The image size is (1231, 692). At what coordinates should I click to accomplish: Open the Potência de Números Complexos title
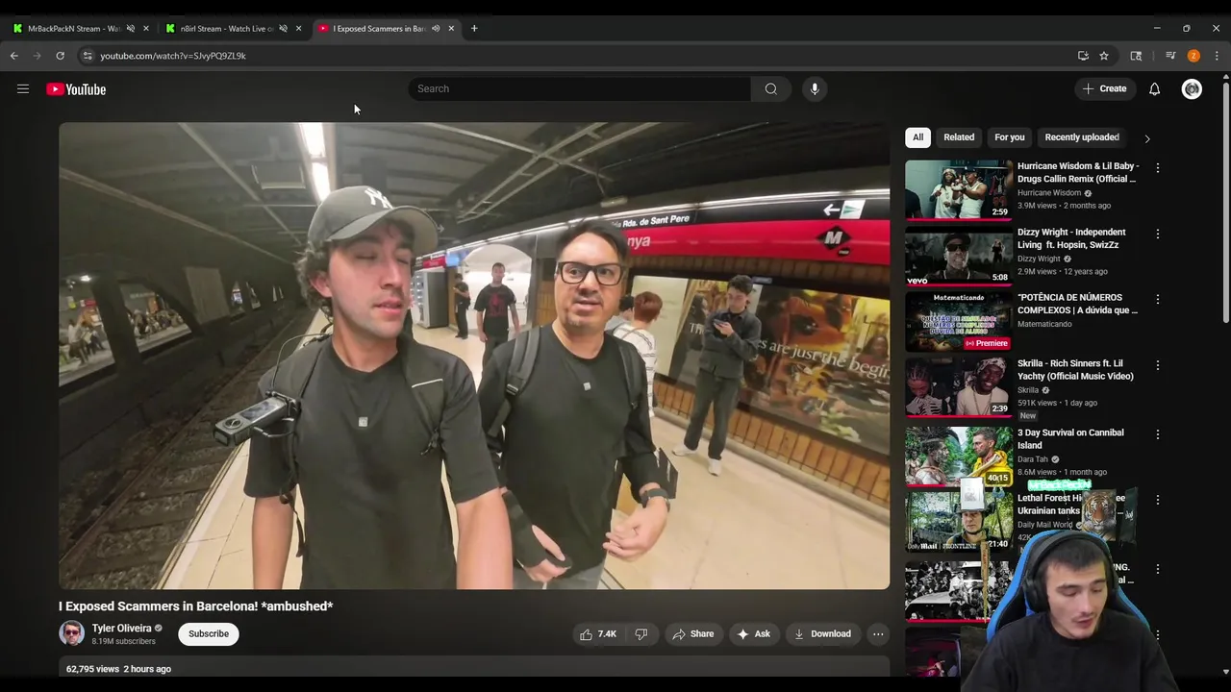[x=1077, y=304]
